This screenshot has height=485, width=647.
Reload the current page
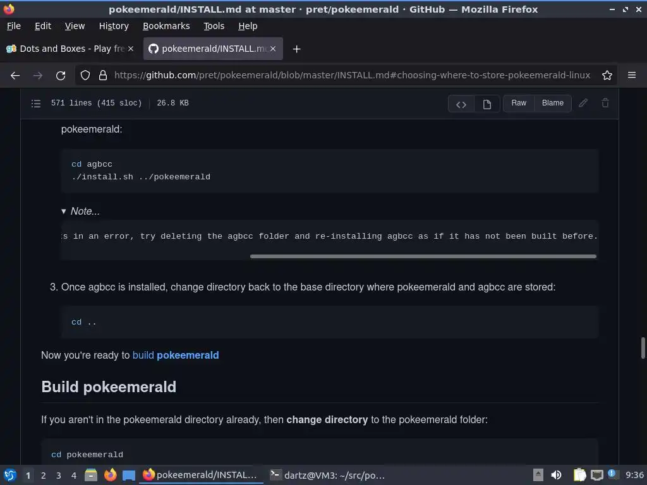(61, 76)
